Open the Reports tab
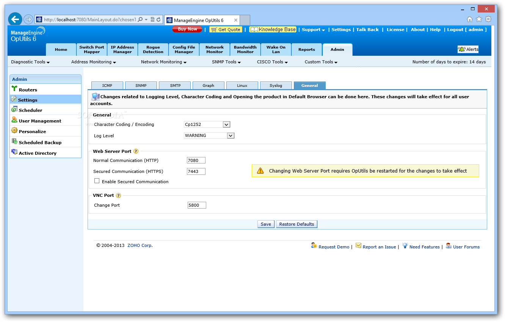505x322 pixels. [x=307, y=50]
